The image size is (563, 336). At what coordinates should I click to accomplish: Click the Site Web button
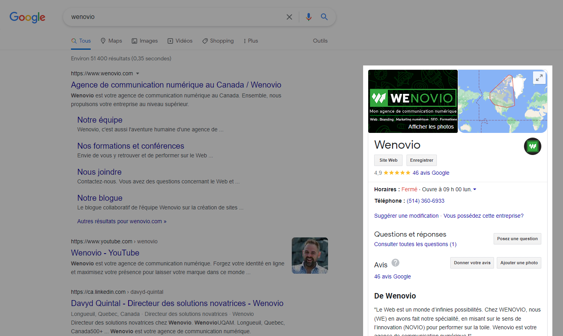click(388, 160)
